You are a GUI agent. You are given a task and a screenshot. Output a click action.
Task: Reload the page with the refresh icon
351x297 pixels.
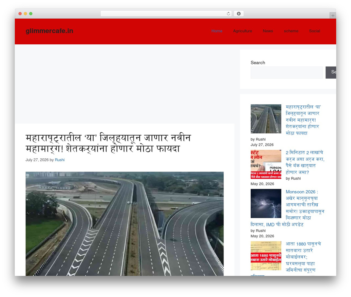click(228, 14)
